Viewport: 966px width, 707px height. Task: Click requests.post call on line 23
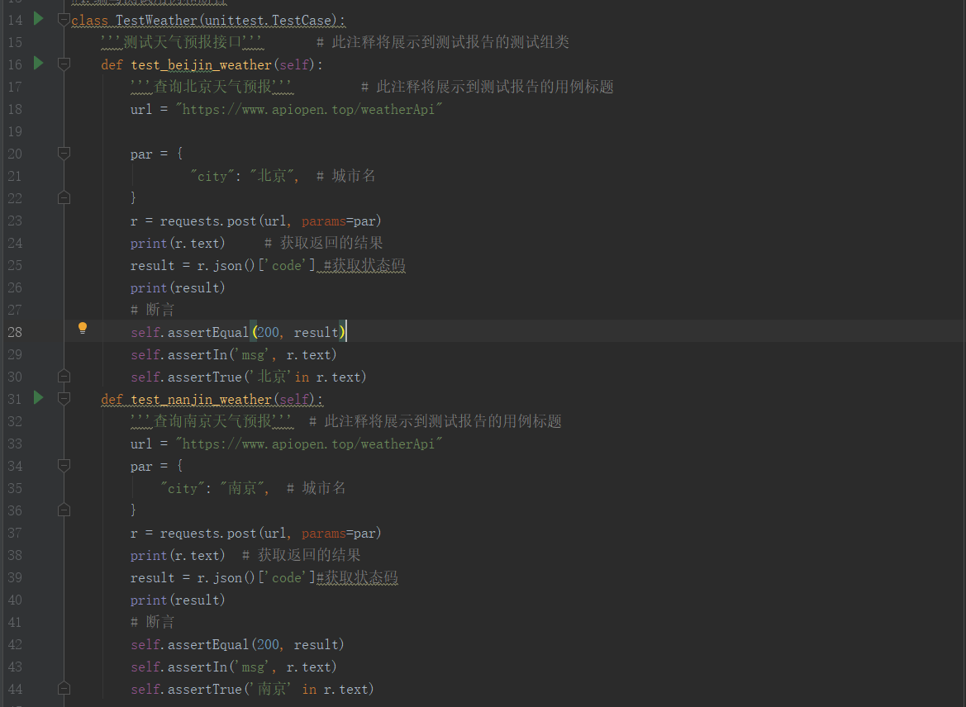click(270, 221)
